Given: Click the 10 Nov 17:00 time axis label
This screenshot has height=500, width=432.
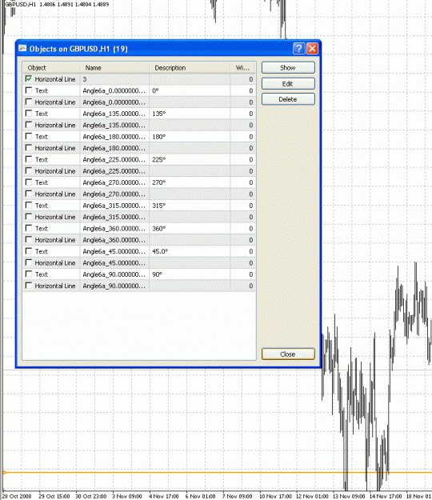Looking at the screenshot, I should (x=275, y=496).
